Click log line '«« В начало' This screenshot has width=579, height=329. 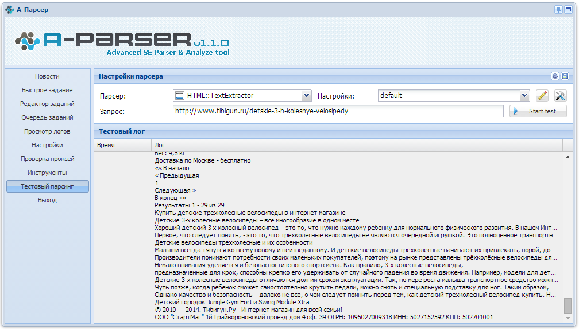coord(172,168)
